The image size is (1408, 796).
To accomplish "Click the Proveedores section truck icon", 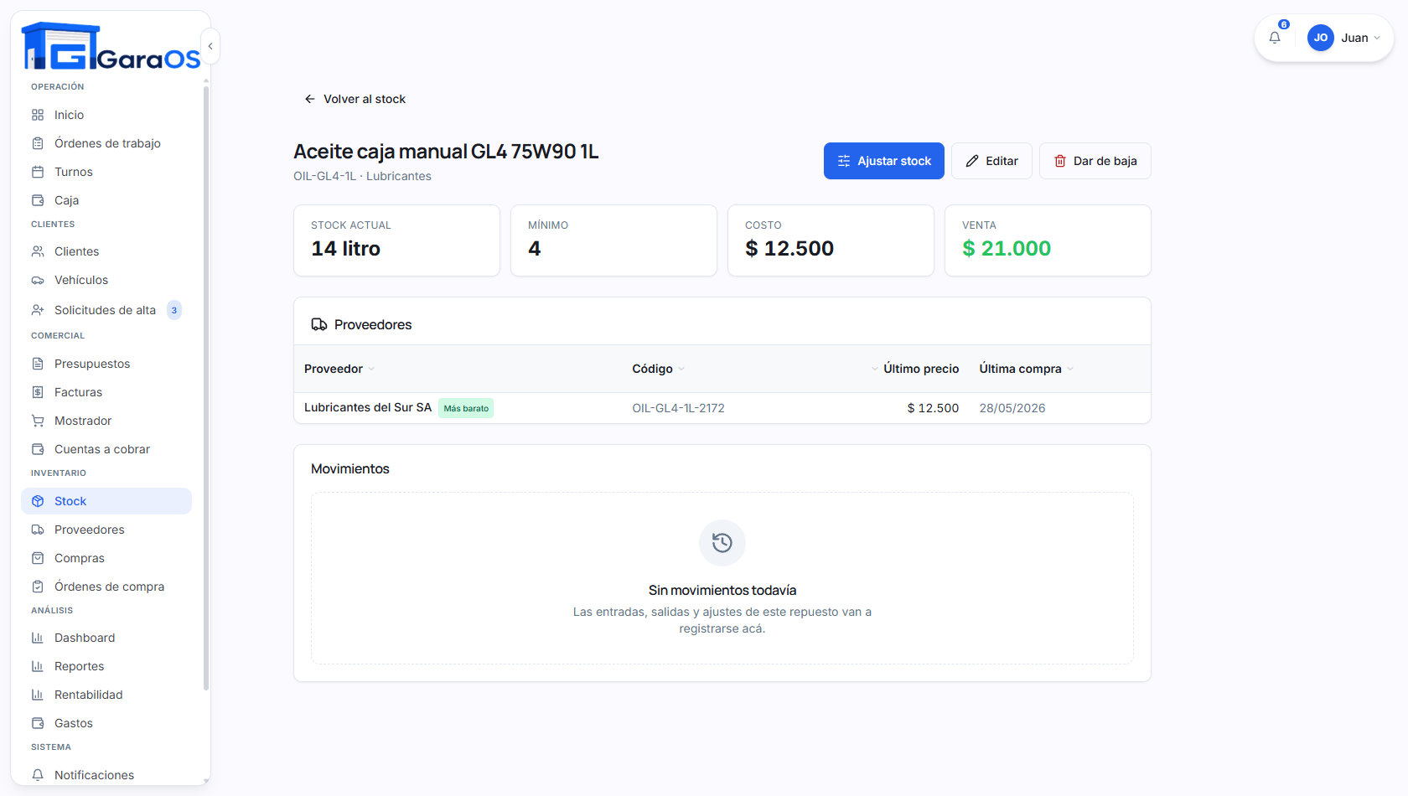I will click(x=319, y=324).
